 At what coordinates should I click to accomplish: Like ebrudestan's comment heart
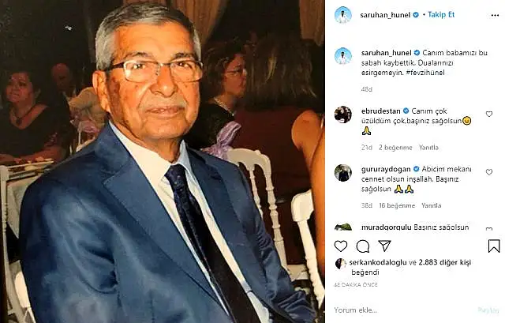tap(489, 114)
